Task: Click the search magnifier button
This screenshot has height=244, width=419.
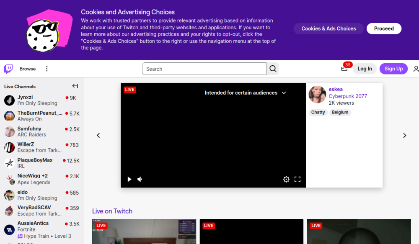Action: point(273,69)
